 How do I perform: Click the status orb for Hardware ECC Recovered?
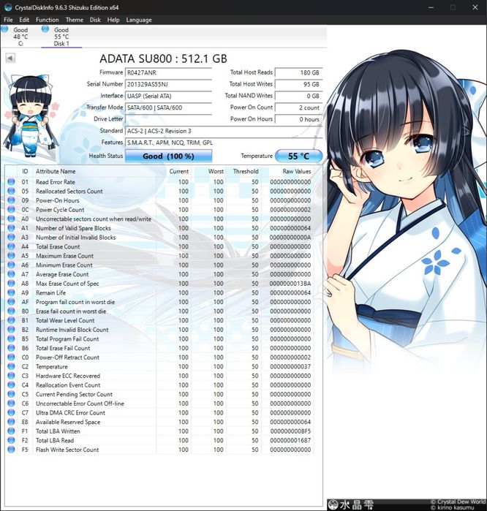[11, 376]
